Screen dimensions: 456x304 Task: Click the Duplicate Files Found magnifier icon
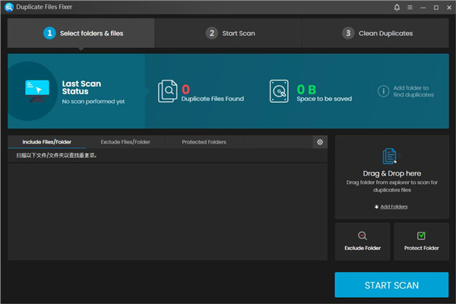(167, 91)
